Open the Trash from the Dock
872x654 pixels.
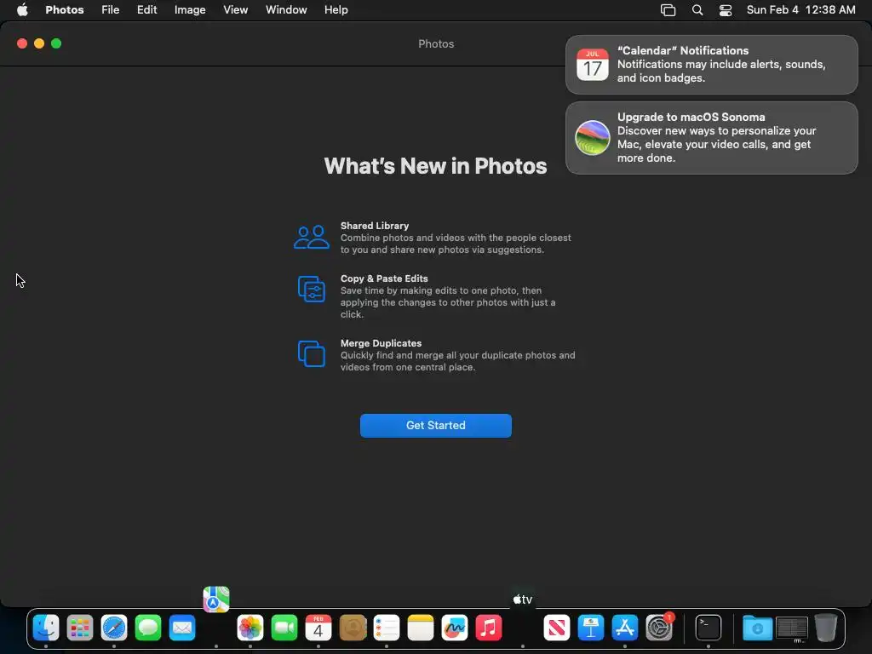(826, 628)
